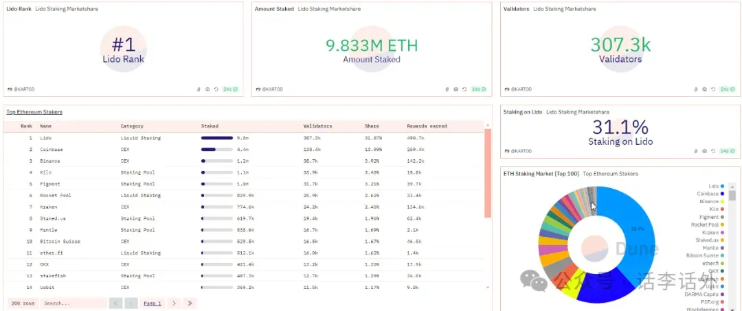The width and height of the screenshot is (742, 311).
Task: Select the Coinbase name cell in table
Action: [x=52, y=150]
